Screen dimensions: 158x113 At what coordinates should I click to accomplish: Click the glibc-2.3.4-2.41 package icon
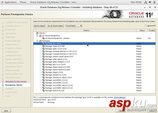[x=43, y=49]
